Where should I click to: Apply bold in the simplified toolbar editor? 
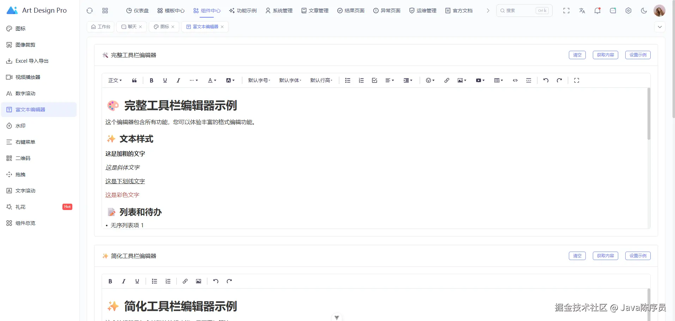tap(110, 281)
